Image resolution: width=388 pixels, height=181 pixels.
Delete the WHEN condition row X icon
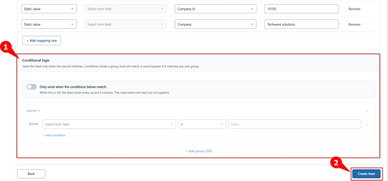367,125
